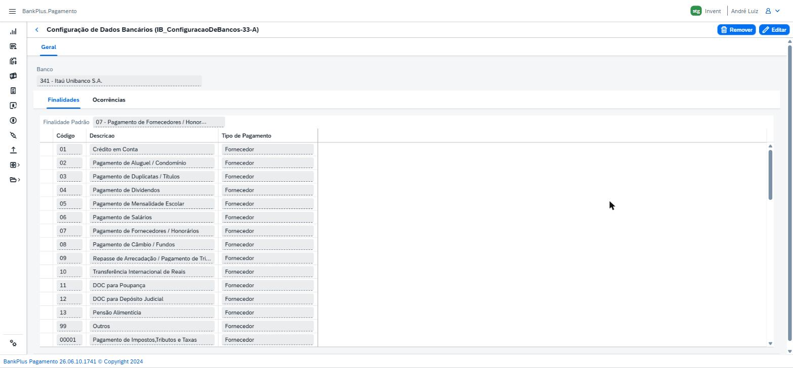The height and width of the screenshot is (368, 793).
Task: Open the hamburger navigation menu
Action: pyautogui.click(x=13, y=11)
